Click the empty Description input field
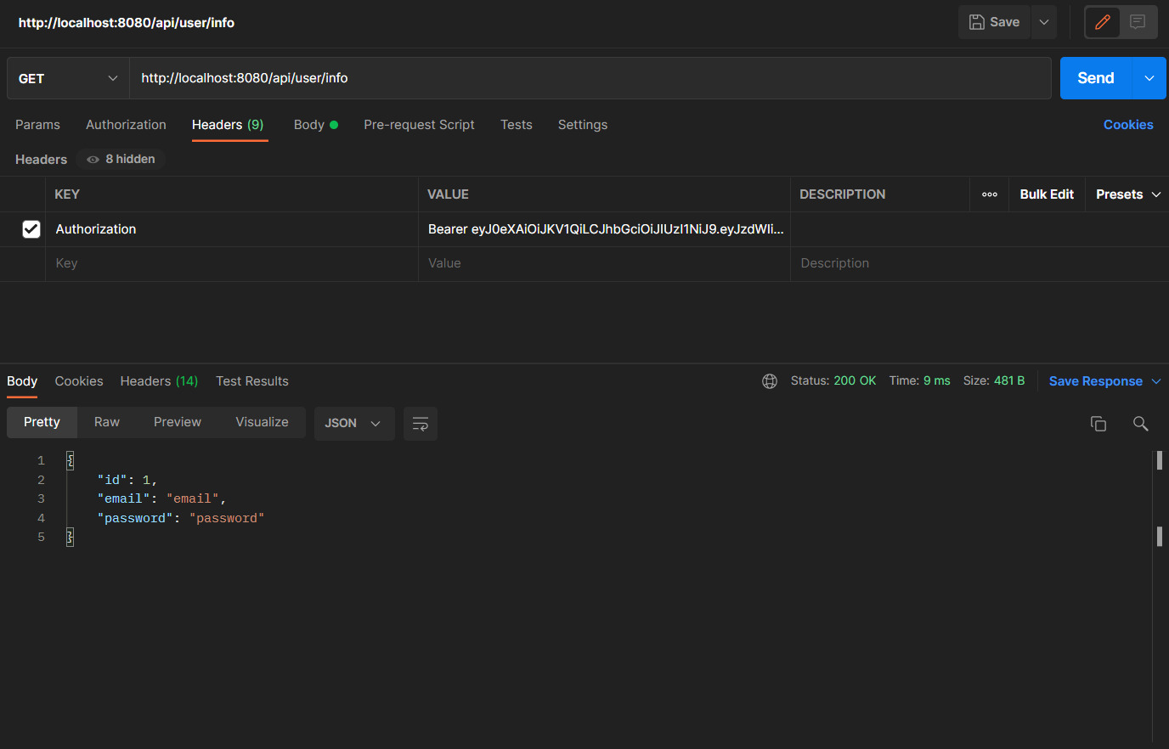The image size is (1169, 749). [980, 263]
